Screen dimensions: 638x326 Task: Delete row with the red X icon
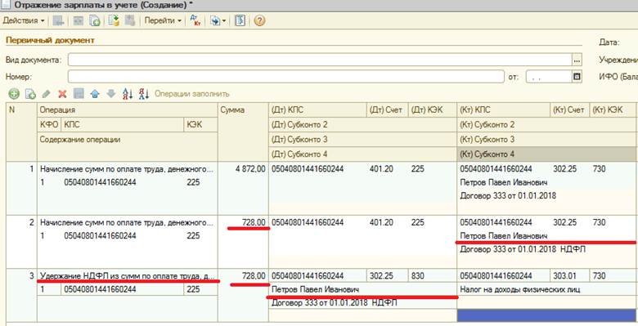[x=62, y=94]
